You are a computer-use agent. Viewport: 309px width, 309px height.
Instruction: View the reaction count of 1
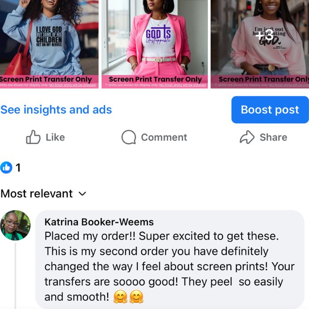coord(18,168)
